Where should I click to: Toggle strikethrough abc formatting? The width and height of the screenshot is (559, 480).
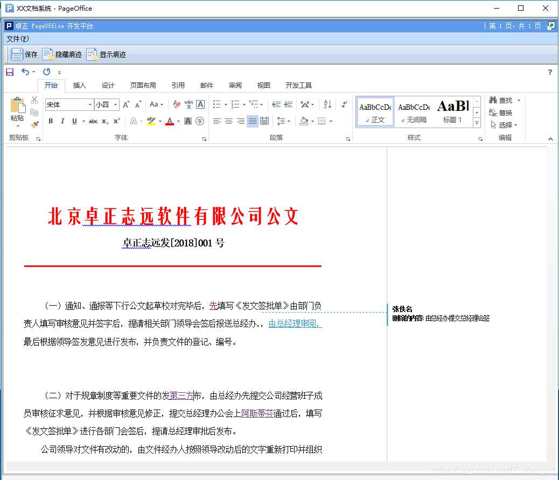[93, 121]
